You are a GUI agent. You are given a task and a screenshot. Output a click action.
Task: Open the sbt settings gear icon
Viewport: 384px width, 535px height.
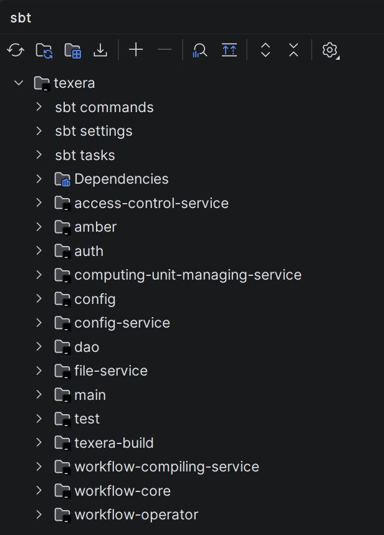coord(330,50)
